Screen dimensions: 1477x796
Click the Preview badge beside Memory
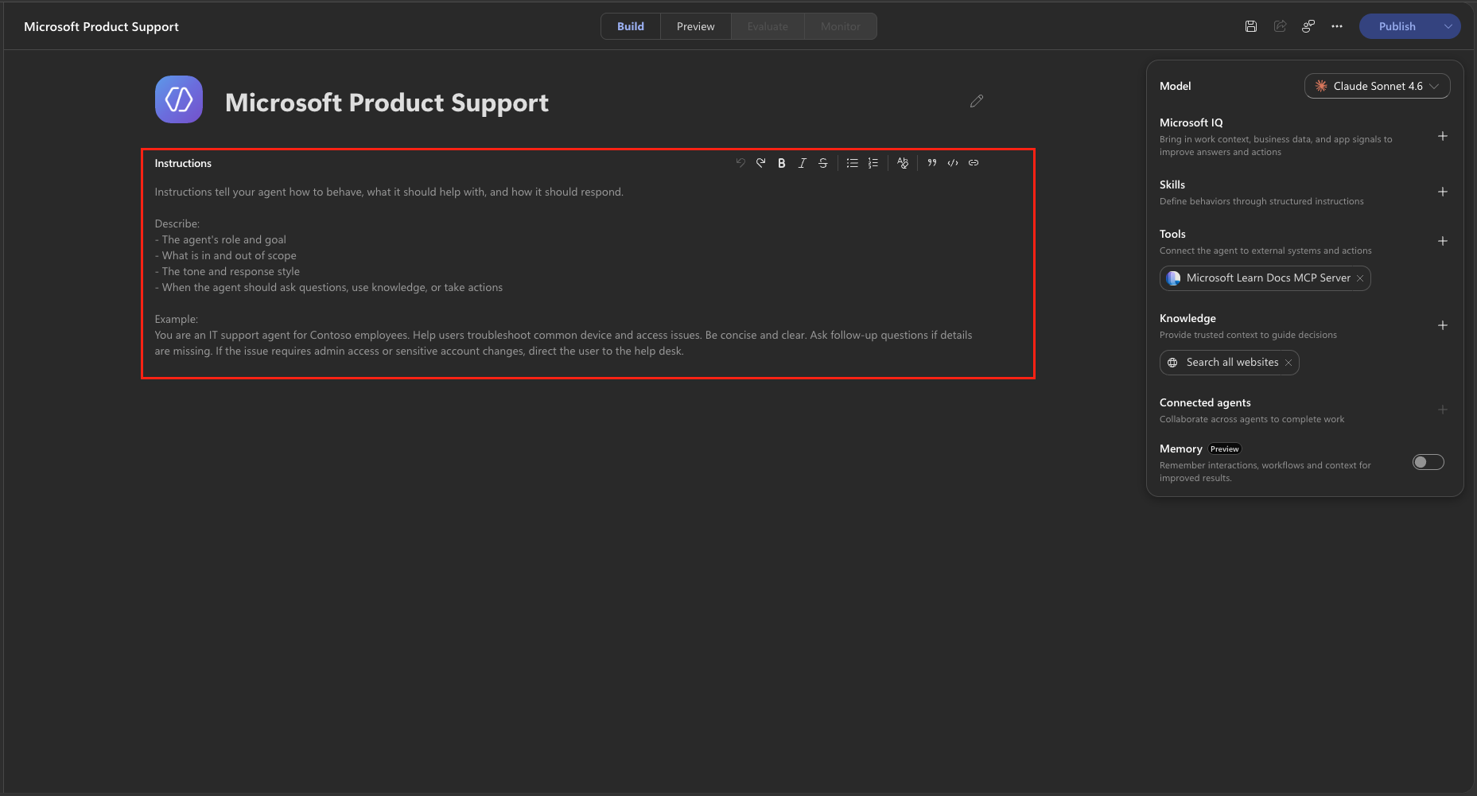(1225, 449)
